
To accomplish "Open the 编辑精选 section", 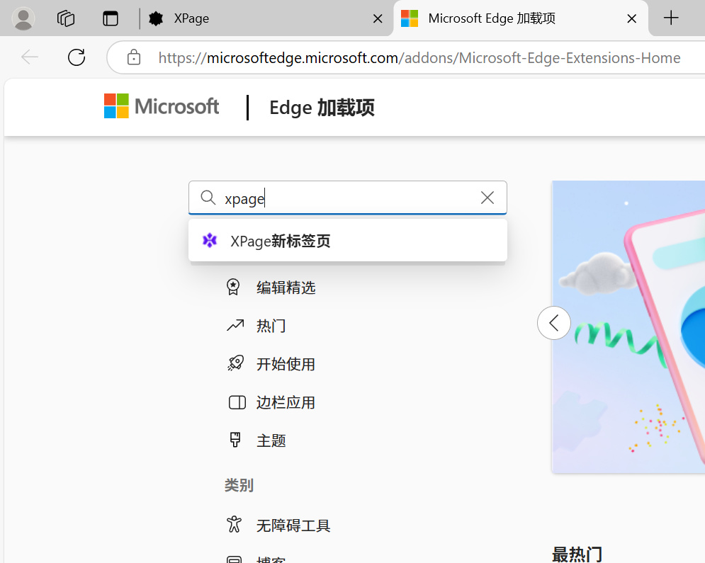I will pyautogui.click(x=286, y=288).
